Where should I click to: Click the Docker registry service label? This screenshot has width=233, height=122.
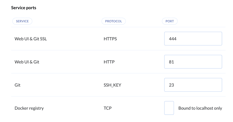[29, 108]
